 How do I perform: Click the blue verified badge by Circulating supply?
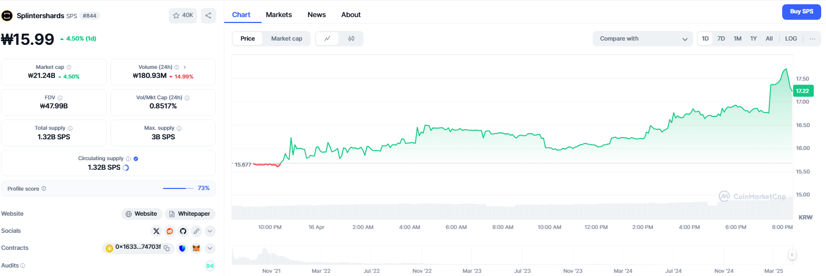coord(136,159)
